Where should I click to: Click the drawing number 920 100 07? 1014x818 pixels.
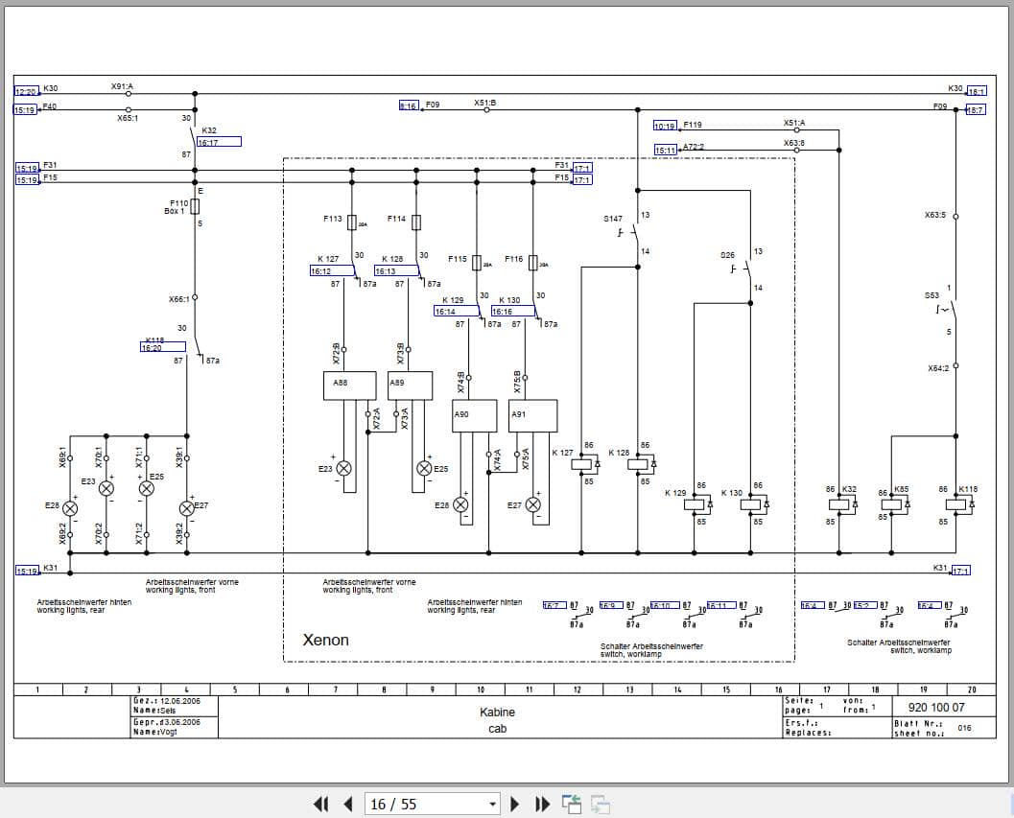[936, 707]
